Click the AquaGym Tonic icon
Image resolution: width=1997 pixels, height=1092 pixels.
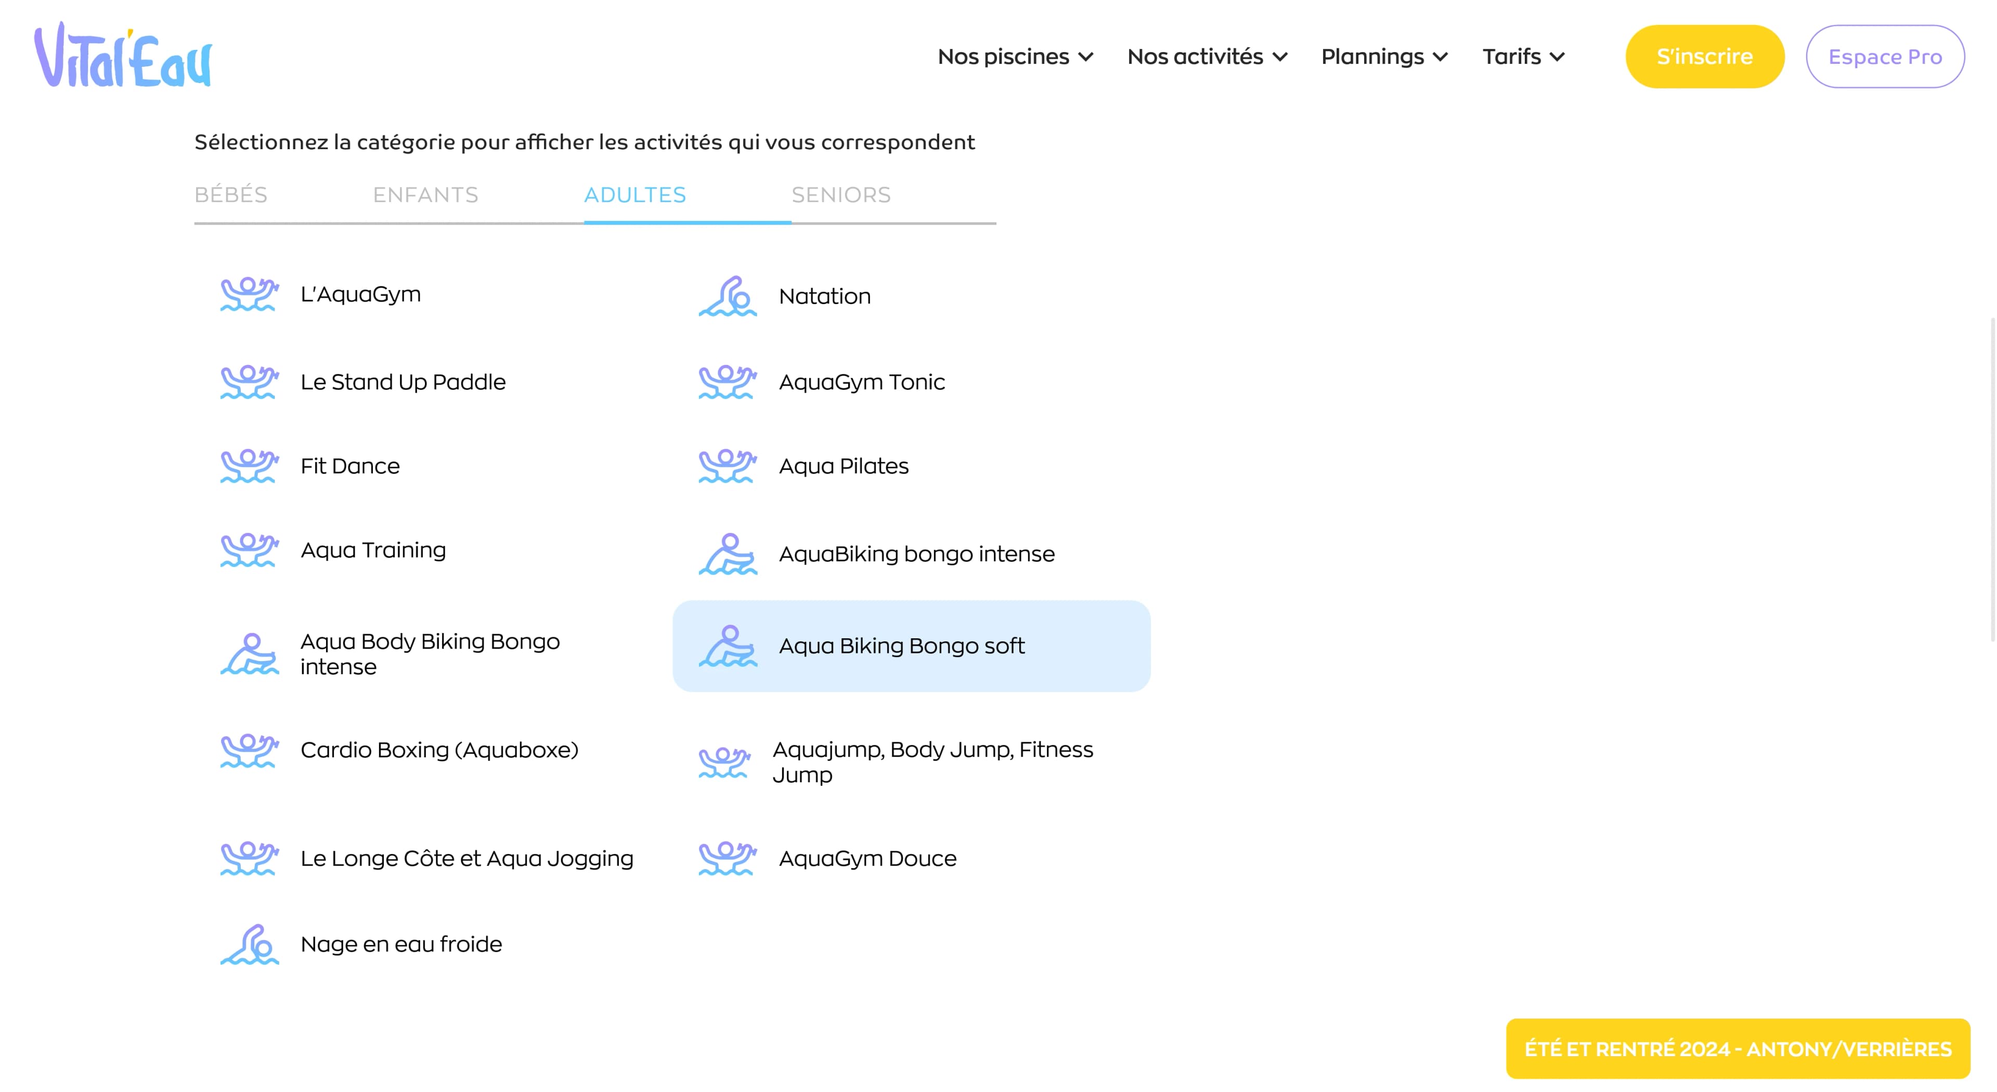point(727,382)
